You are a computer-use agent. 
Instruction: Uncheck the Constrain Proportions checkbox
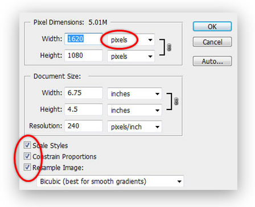(27, 156)
